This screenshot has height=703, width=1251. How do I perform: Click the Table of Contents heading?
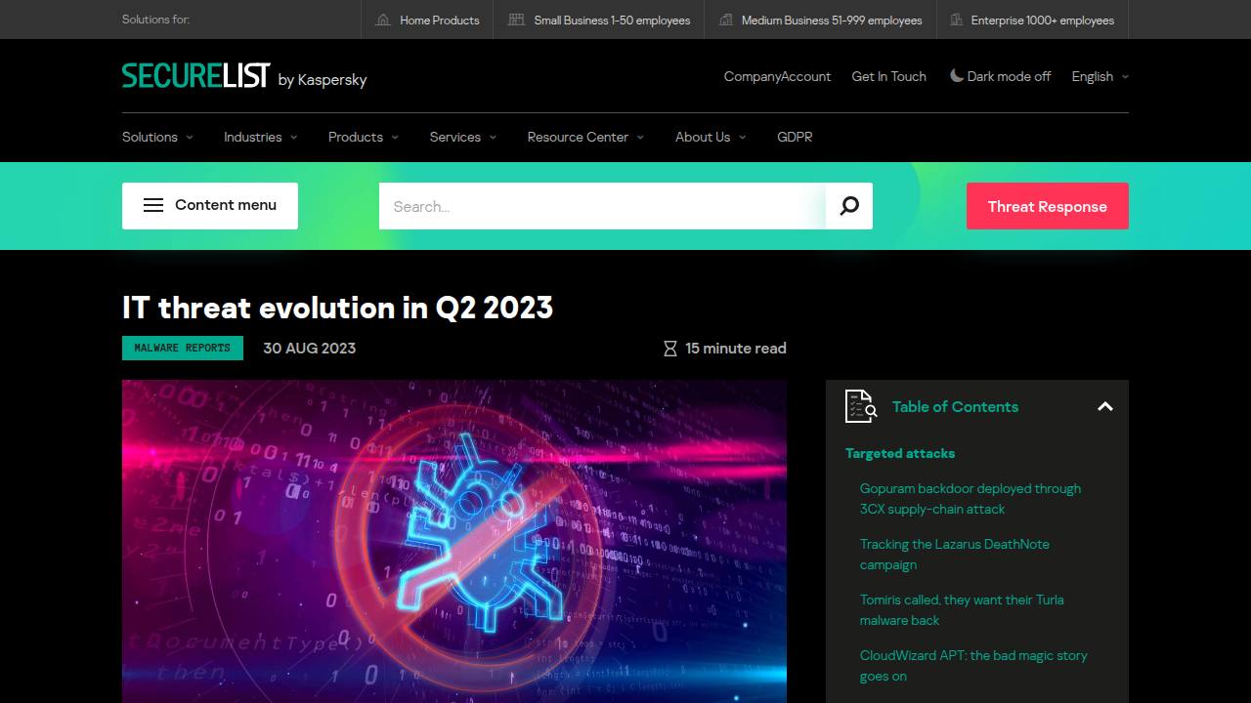point(955,406)
